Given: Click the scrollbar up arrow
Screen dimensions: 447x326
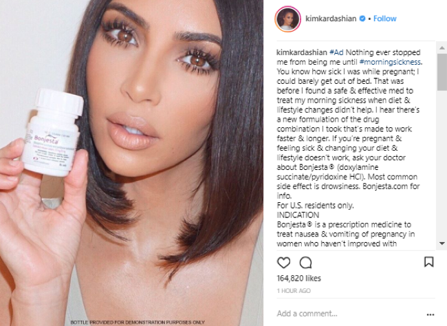Looking at the screenshot, I should [x=442, y=47].
